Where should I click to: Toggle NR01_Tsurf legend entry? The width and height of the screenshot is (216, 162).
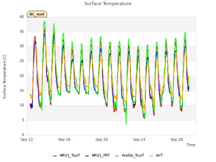(66, 155)
